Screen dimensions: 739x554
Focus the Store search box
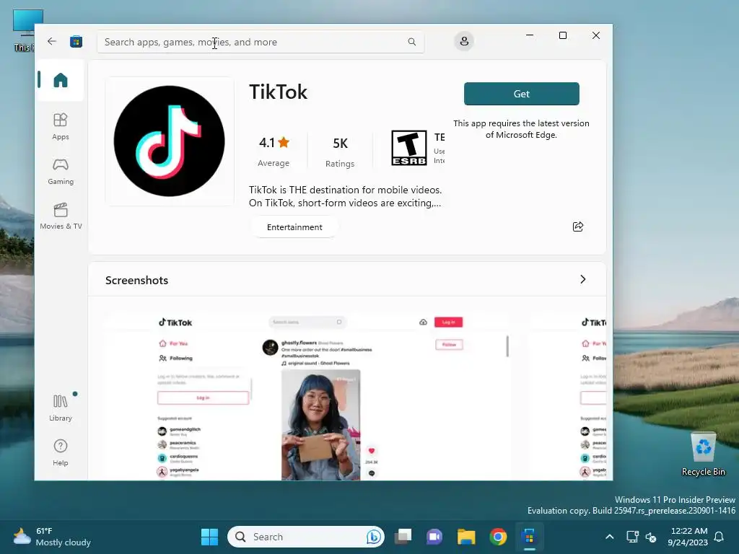click(x=261, y=42)
